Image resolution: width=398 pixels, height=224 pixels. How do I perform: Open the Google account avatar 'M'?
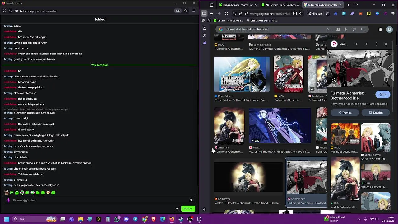(x=389, y=30)
